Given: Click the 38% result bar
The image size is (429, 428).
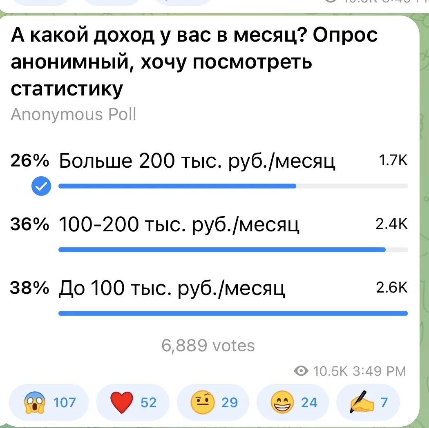Looking at the screenshot, I should (233, 313).
